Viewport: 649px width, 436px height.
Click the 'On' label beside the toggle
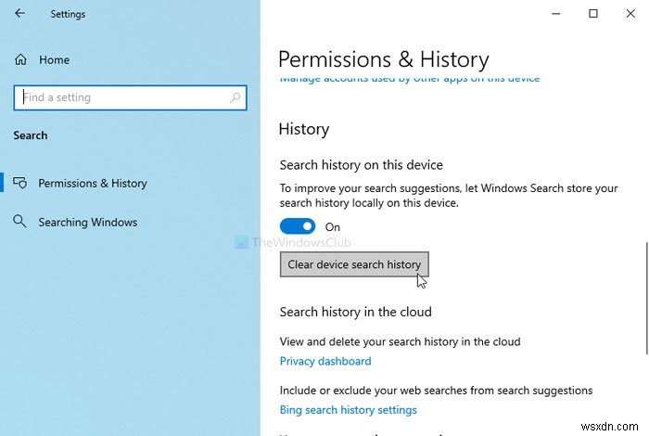332,227
